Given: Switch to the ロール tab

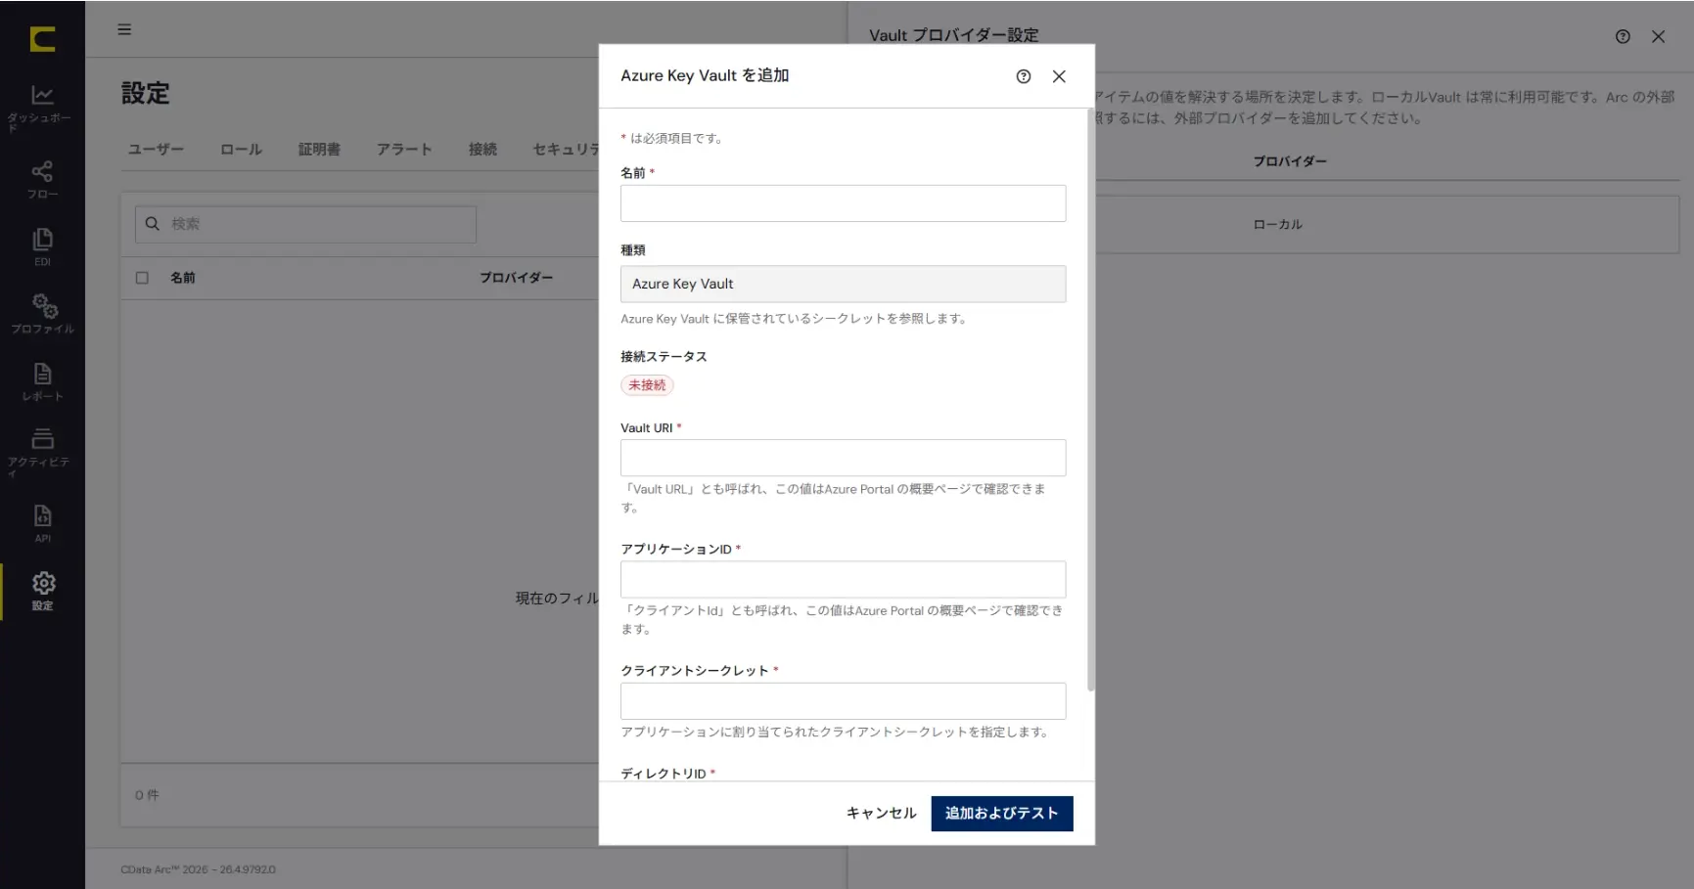Looking at the screenshot, I should 241,150.
